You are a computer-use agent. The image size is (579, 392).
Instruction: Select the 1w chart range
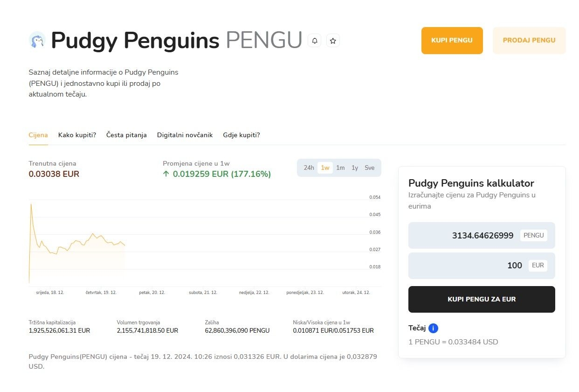pyautogui.click(x=325, y=168)
